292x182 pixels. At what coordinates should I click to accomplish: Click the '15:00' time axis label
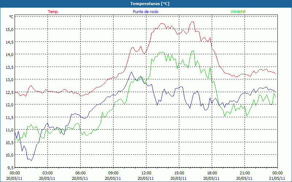point(179,173)
